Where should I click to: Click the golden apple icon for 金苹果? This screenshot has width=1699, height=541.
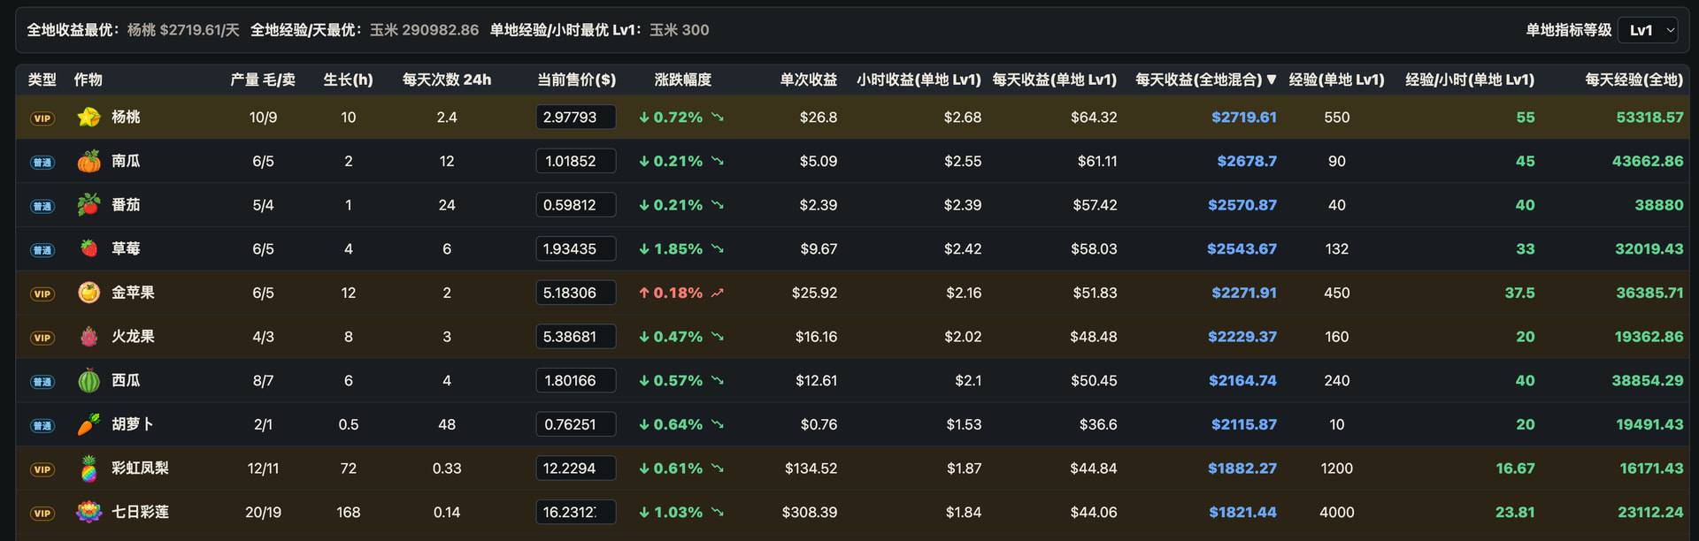pyautogui.click(x=88, y=293)
